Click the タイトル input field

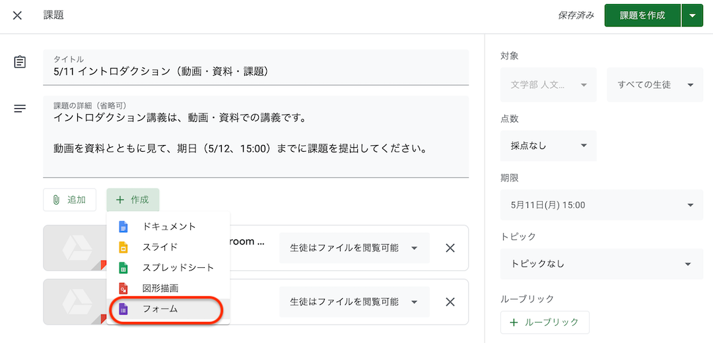[x=255, y=67]
